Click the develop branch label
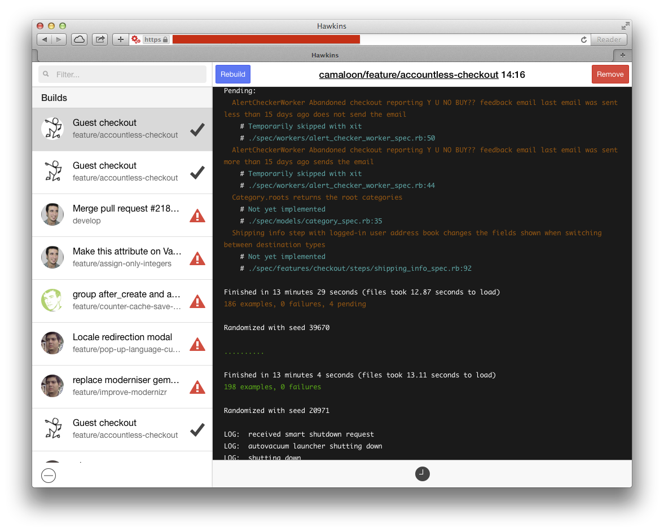This screenshot has width=664, height=532. pos(87,221)
